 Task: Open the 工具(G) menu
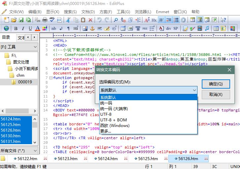(123, 12)
